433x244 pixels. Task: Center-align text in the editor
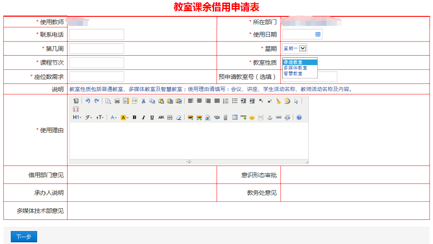[199, 101]
